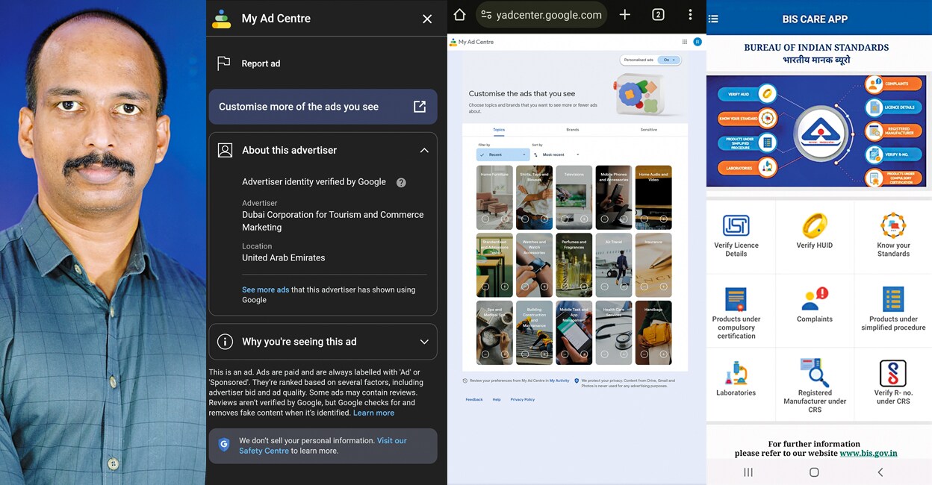The height and width of the screenshot is (485, 932).
Task: Tap the browser home icon
Action: (x=460, y=15)
